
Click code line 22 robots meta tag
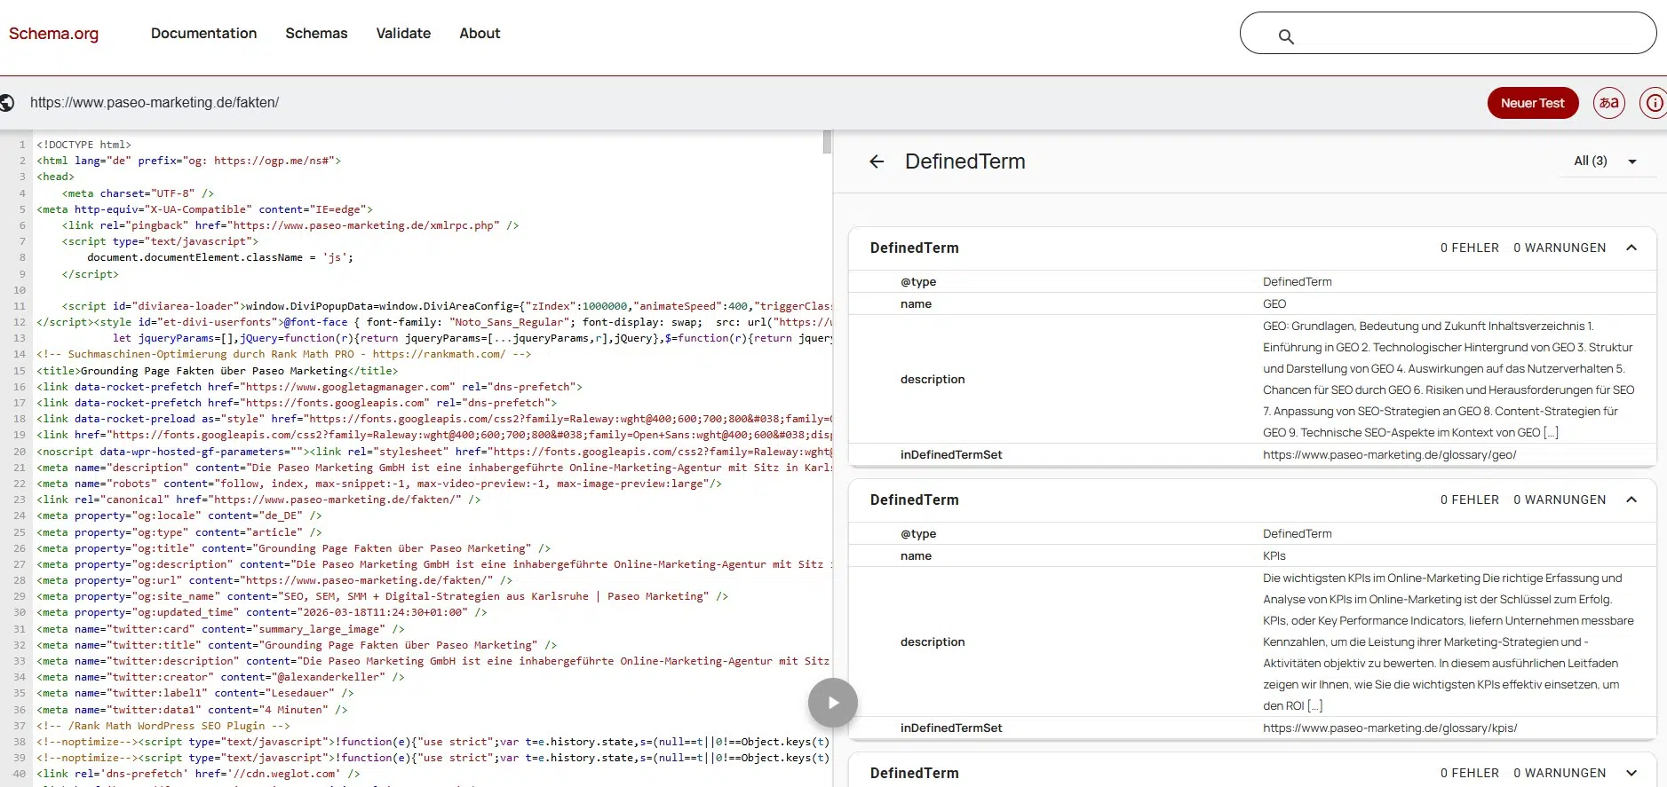[x=379, y=484]
